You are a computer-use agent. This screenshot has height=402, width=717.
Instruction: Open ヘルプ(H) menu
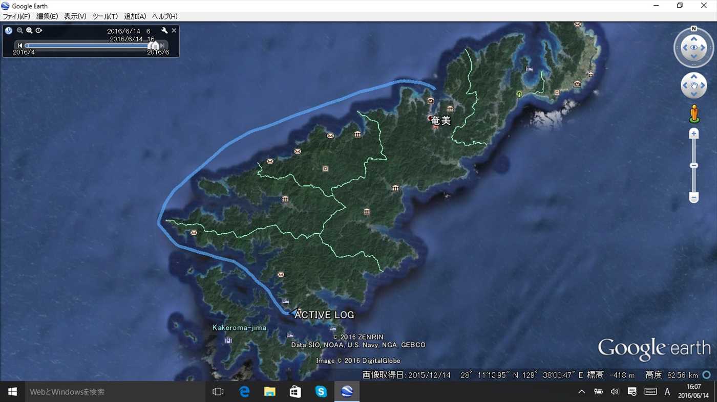(x=165, y=16)
